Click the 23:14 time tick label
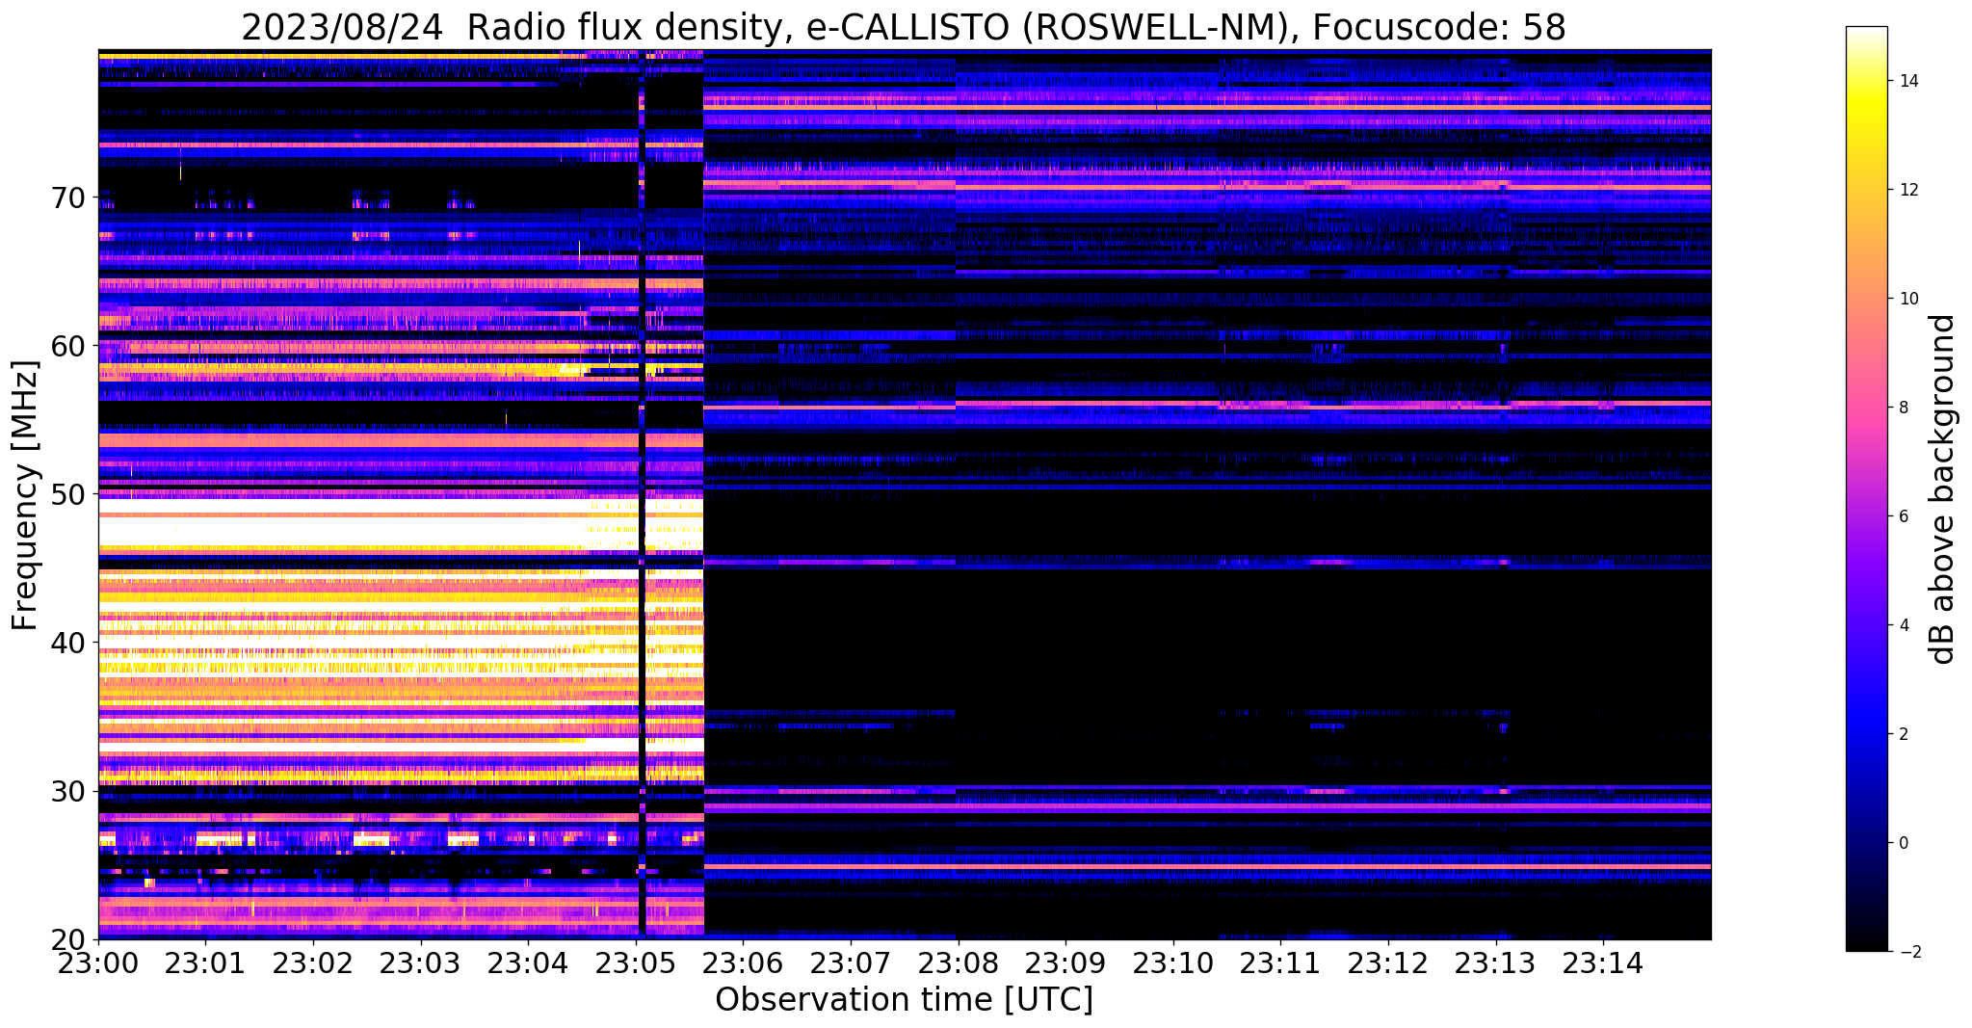Viewport: 1972px width, 1028px height. (1604, 963)
